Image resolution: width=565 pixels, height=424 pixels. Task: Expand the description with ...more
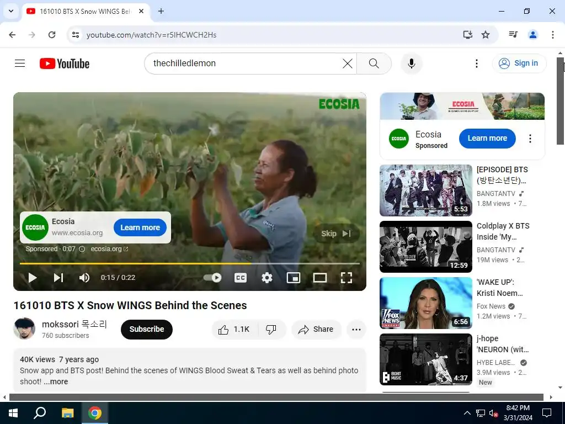click(x=56, y=381)
